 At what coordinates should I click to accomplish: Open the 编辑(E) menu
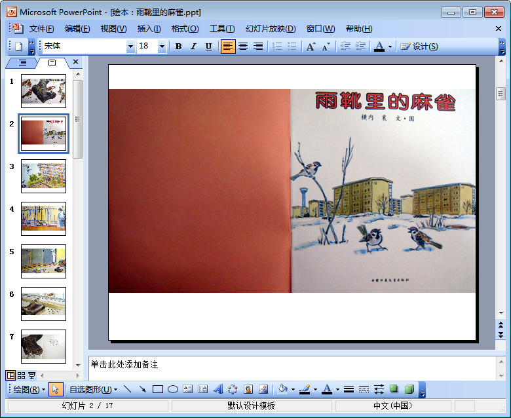click(x=77, y=29)
